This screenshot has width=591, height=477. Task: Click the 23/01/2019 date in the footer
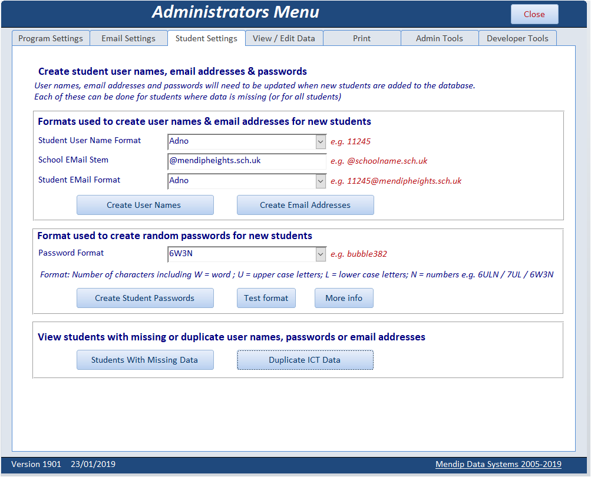pyautogui.click(x=93, y=464)
